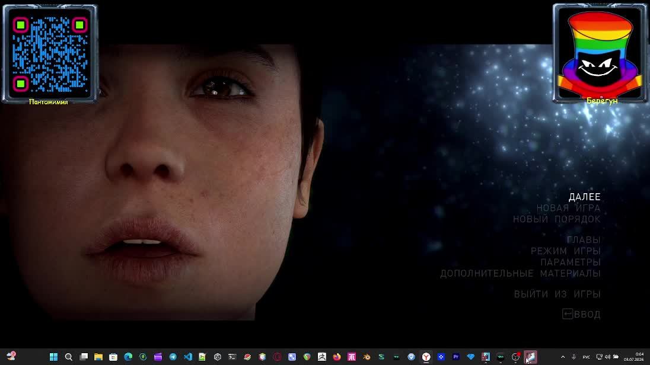Open the pink square taskbar icon
The image size is (650, 365).
pyautogui.click(x=352, y=357)
